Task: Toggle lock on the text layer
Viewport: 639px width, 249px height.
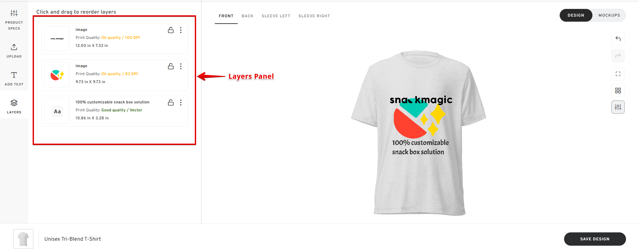Action: pyautogui.click(x=171, y=102)
